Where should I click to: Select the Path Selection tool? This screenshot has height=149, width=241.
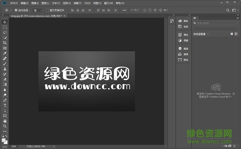[5, 111]
